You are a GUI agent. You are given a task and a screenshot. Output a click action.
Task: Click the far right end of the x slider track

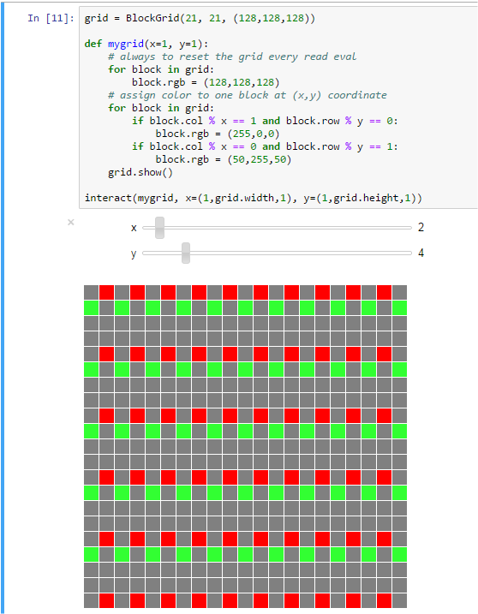click(409, 228)
